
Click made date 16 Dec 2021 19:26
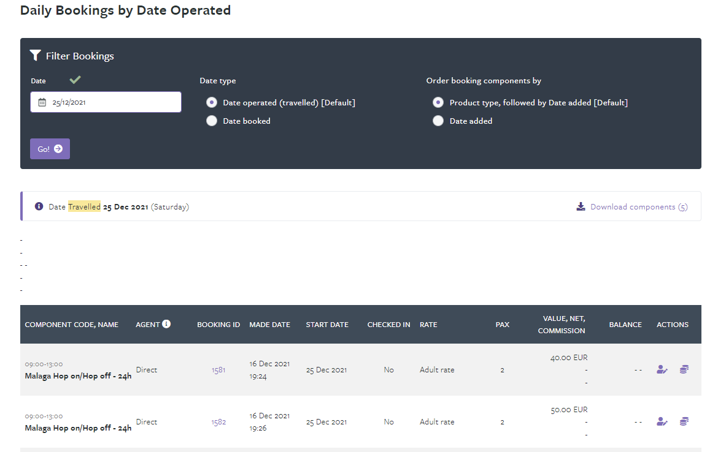[x=269, y=422]
